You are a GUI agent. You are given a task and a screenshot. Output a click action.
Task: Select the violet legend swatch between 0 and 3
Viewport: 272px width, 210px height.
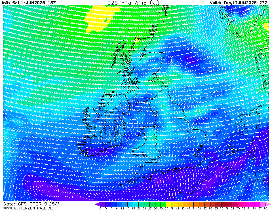103,204
